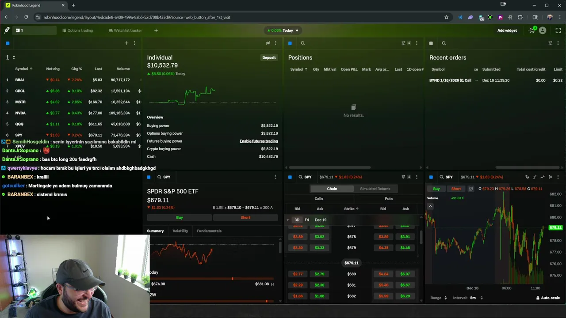Image resolution: width=566 pixels, height=318 pixels.
Task: Select NVDA row in watchlist
Action: pyautogui.click(x=71, y=113)
